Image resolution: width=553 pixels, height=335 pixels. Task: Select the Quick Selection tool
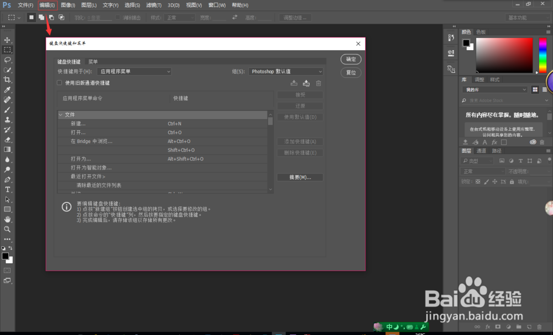7,70
